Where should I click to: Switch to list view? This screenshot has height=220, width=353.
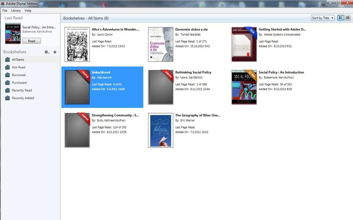pos(347,18)
